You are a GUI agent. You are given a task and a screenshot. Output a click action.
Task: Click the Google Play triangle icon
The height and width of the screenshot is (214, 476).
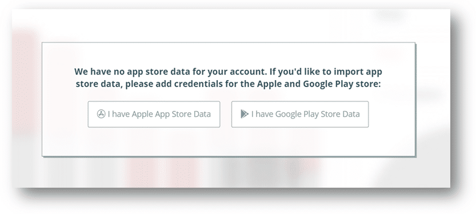[245, 114]
